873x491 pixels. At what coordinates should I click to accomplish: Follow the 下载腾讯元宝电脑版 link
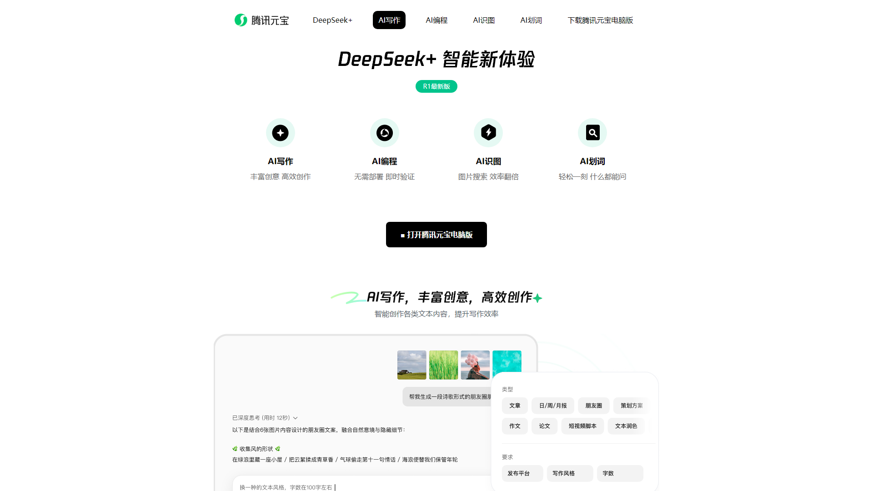[600, 20]
